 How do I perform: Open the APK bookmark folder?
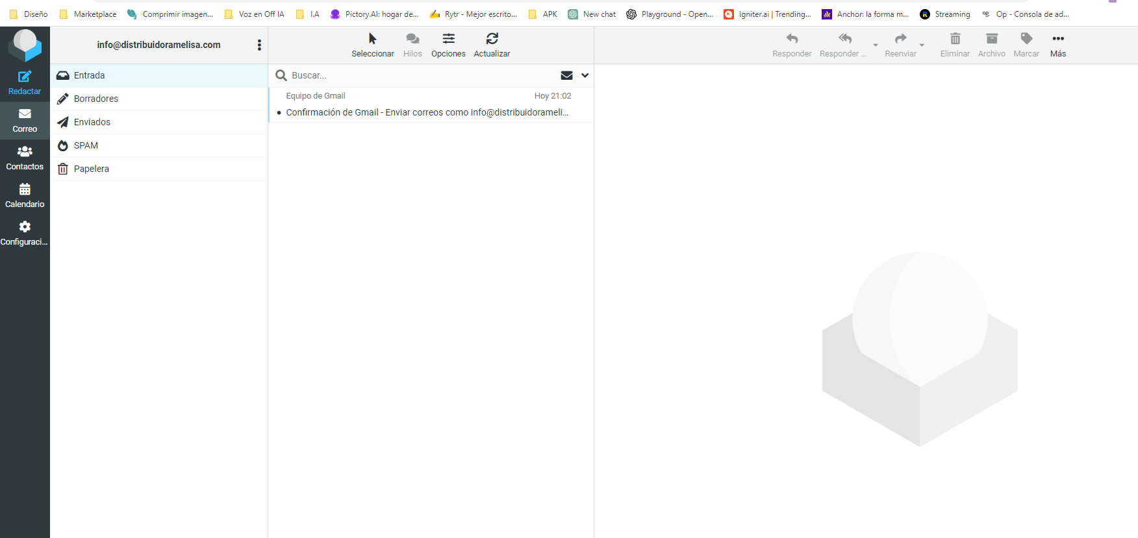542,14
